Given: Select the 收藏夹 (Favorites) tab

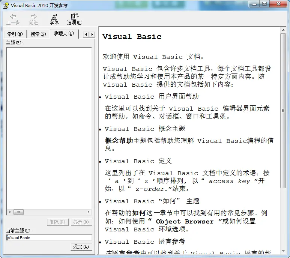Looking at the screenshot, I should [63, 34].
